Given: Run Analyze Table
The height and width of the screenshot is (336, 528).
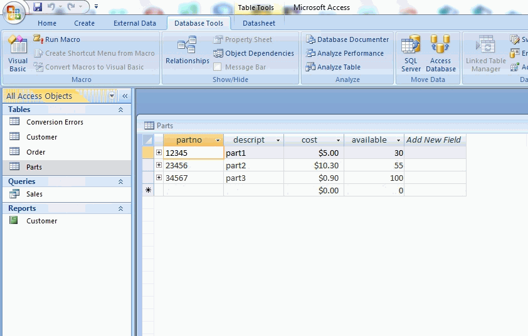Looking at the screenshot, I should point(333,67).
